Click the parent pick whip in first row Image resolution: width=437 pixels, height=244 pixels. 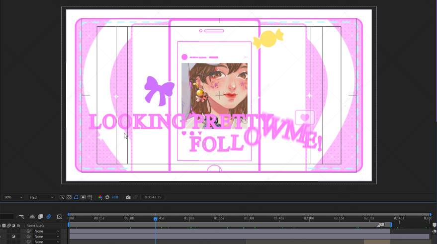(28, 231)
